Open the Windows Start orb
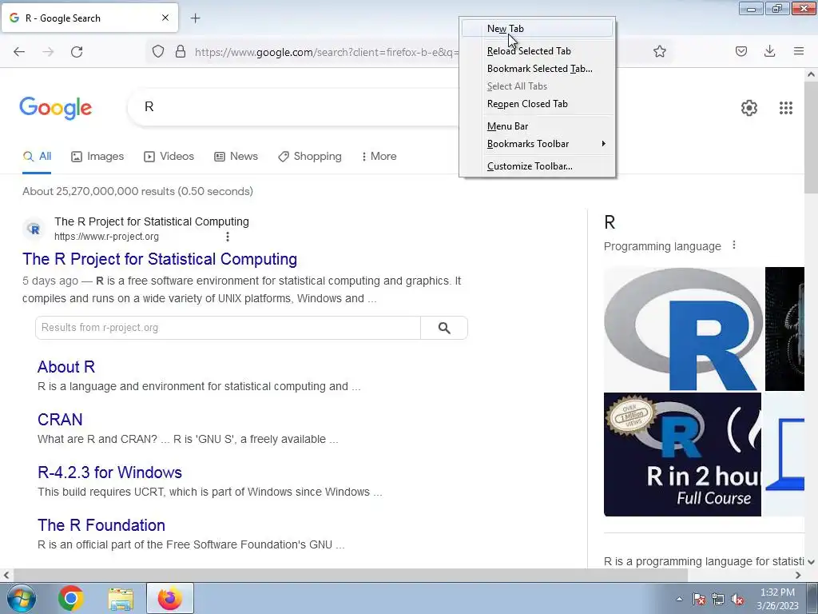This screenshot has width=818, height=614. coord(22,598)
